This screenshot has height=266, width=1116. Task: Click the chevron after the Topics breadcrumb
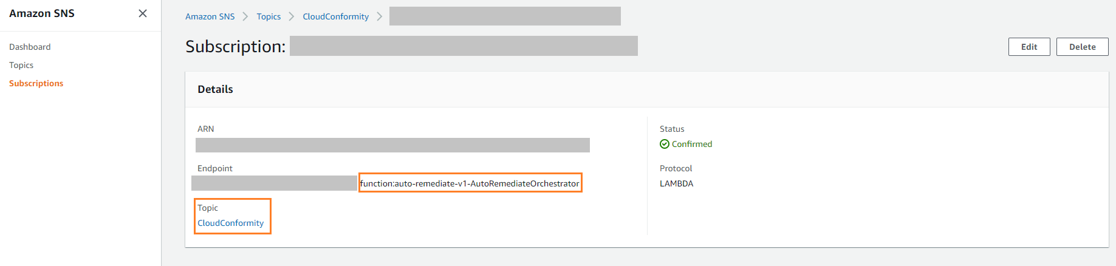coord(292,16)
